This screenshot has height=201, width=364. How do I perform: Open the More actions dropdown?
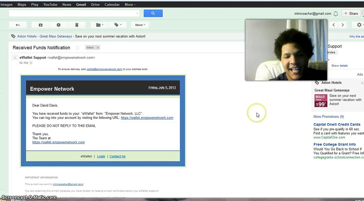140,25
